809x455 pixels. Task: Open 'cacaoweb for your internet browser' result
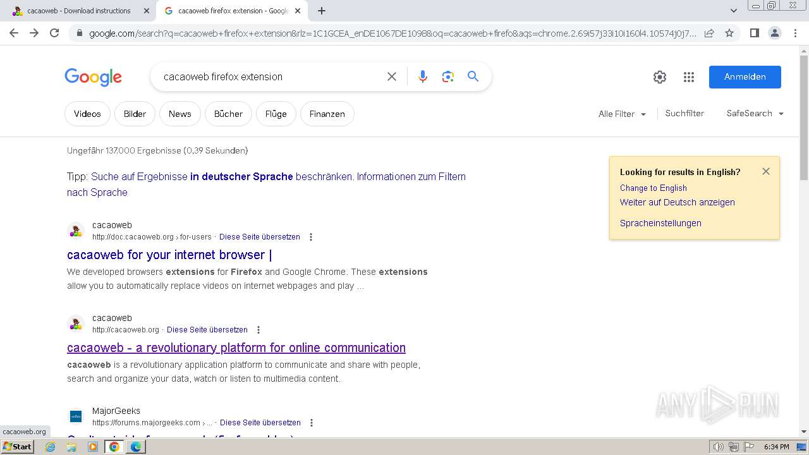pyautogui.click(x=169, y=255)
